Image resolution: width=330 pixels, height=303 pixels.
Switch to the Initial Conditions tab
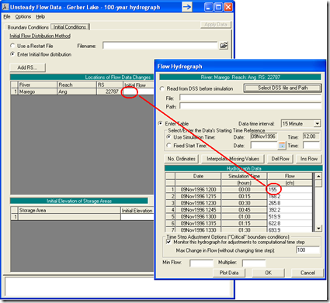[70, 27]
